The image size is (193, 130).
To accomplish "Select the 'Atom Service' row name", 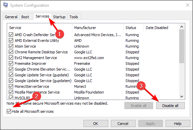I will [25, 46].
